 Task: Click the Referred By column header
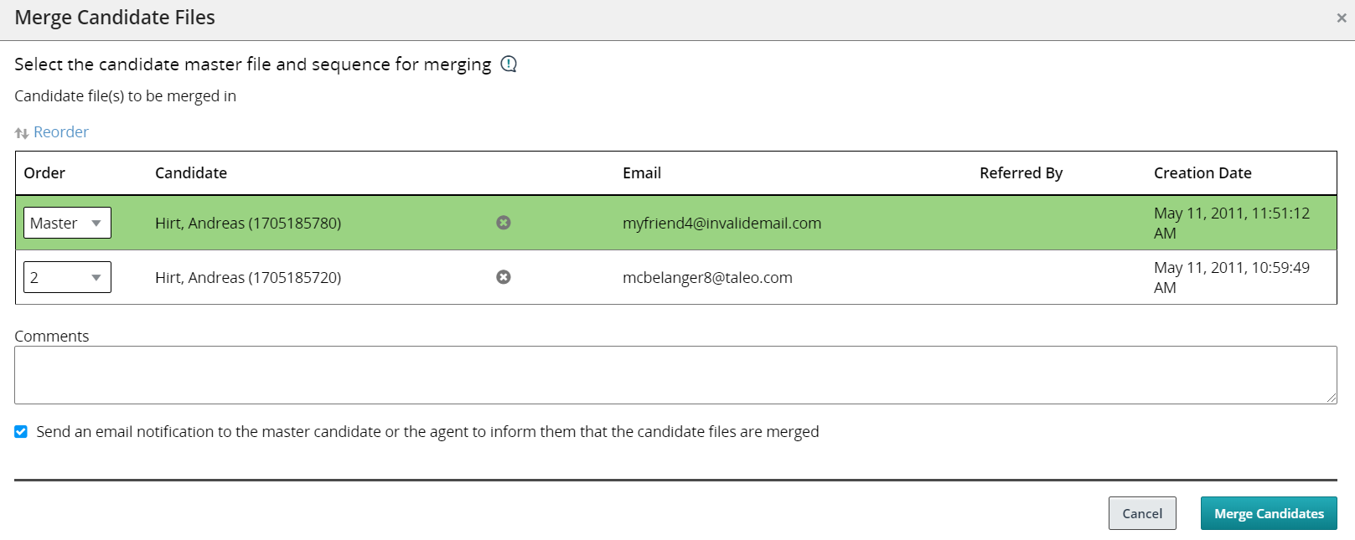(1021, 173)
